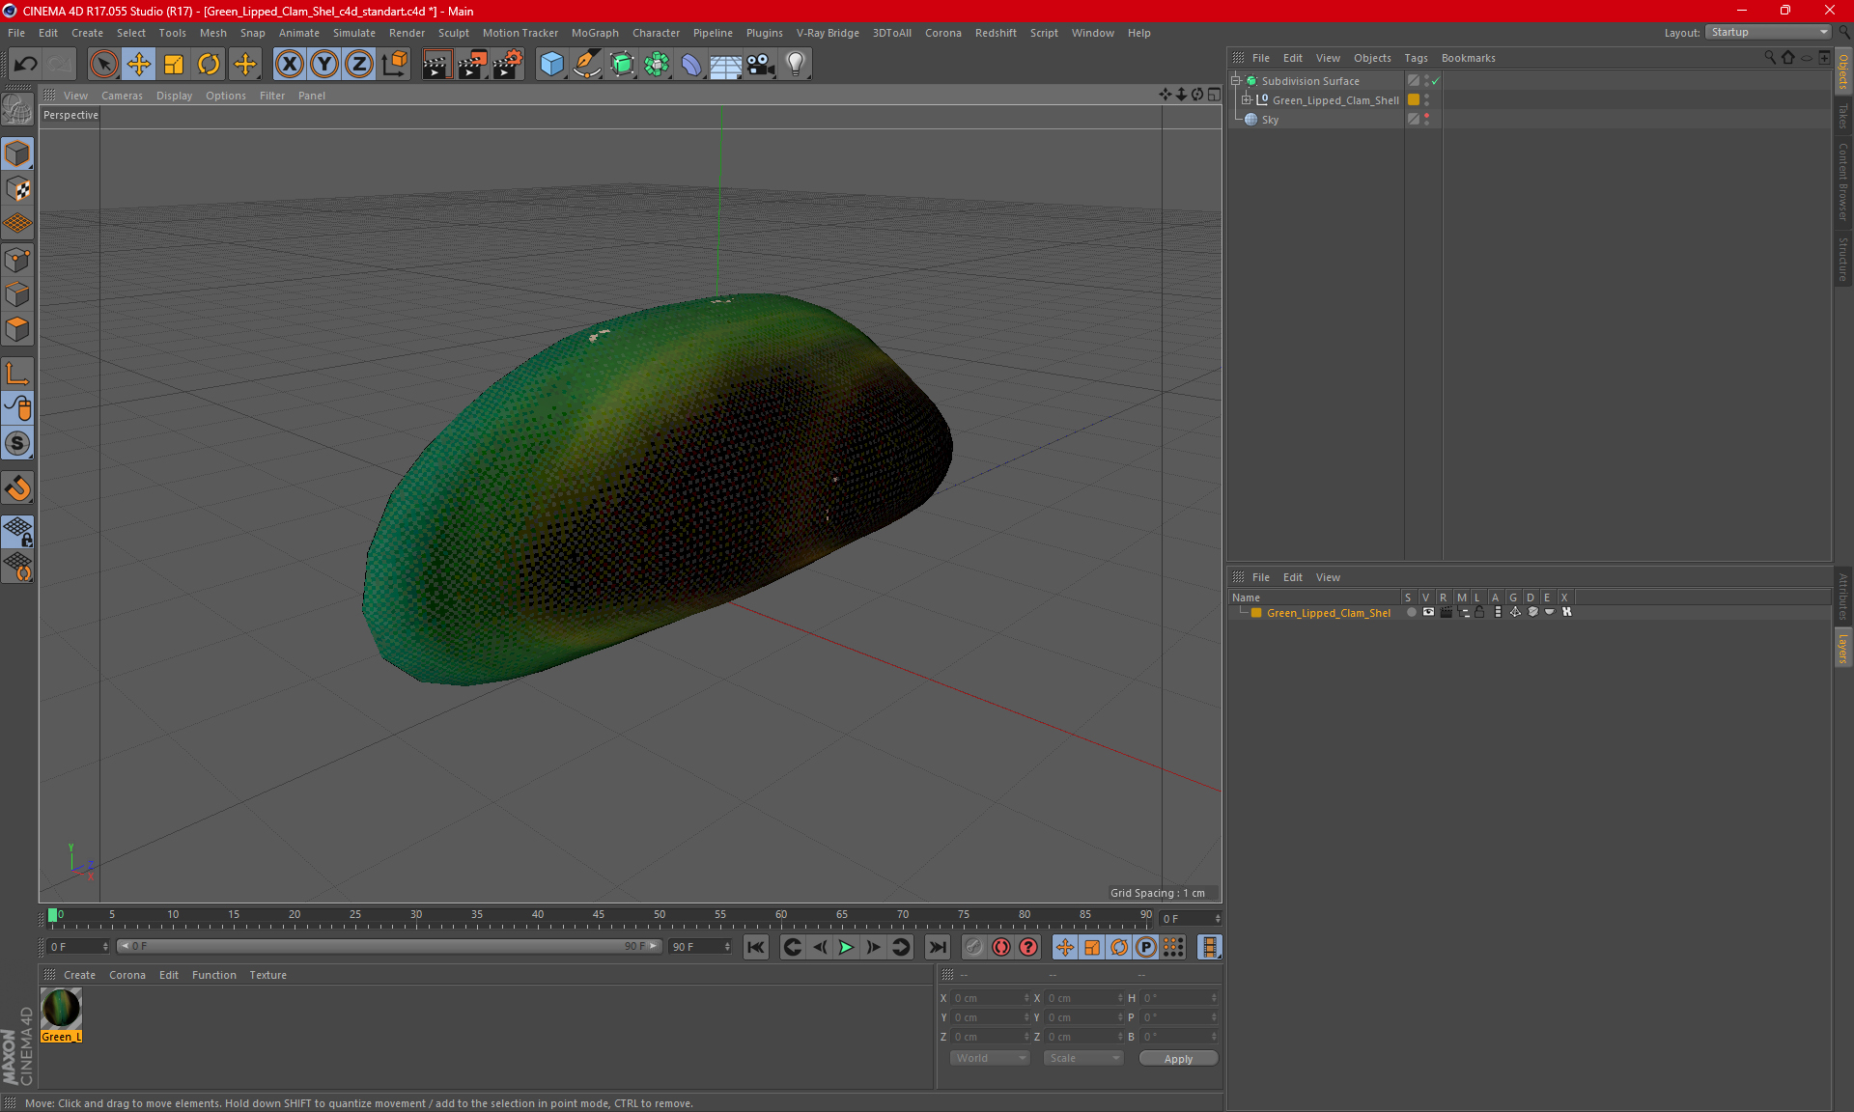The image size is (1854, 1112).
Task: Toggle viewport maximize icon
Action: tap(1214, 95)
